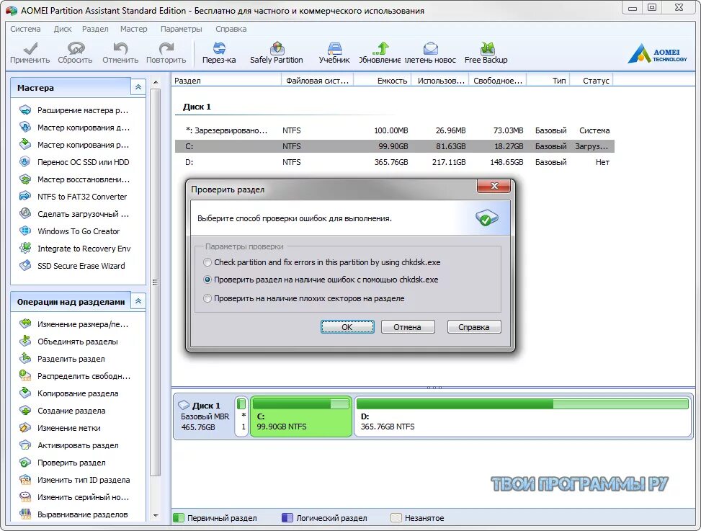The image size is (701, 531).
Task: Open Перенос ОС SSD или HDD wizard
Action: point(74,162)
